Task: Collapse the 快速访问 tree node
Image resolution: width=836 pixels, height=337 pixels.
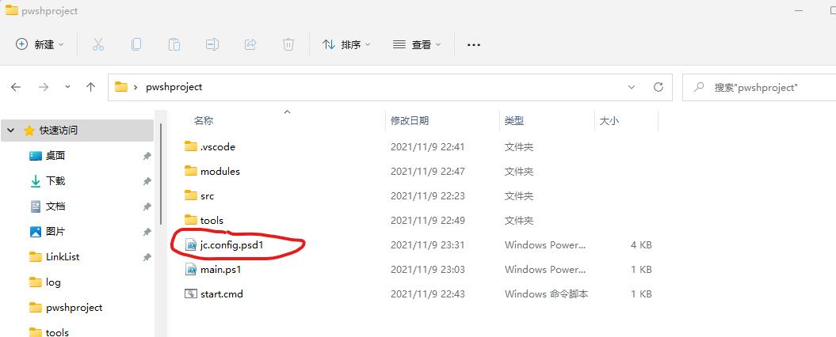Action: (11, 131)
